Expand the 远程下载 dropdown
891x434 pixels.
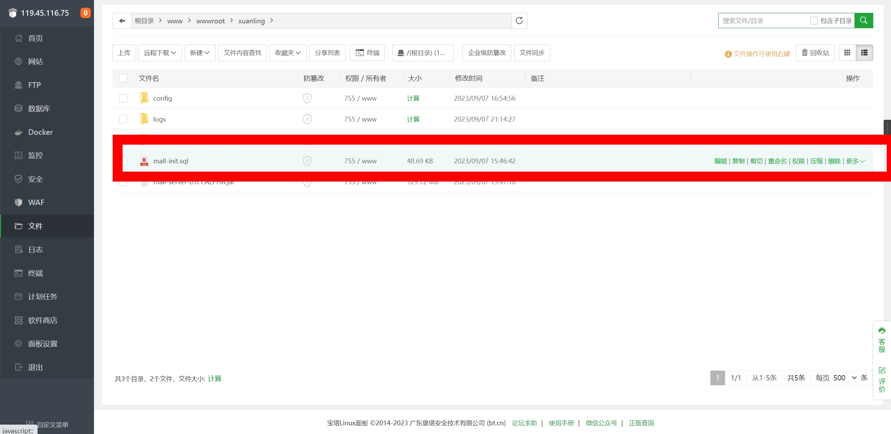[x=160, y=53]
